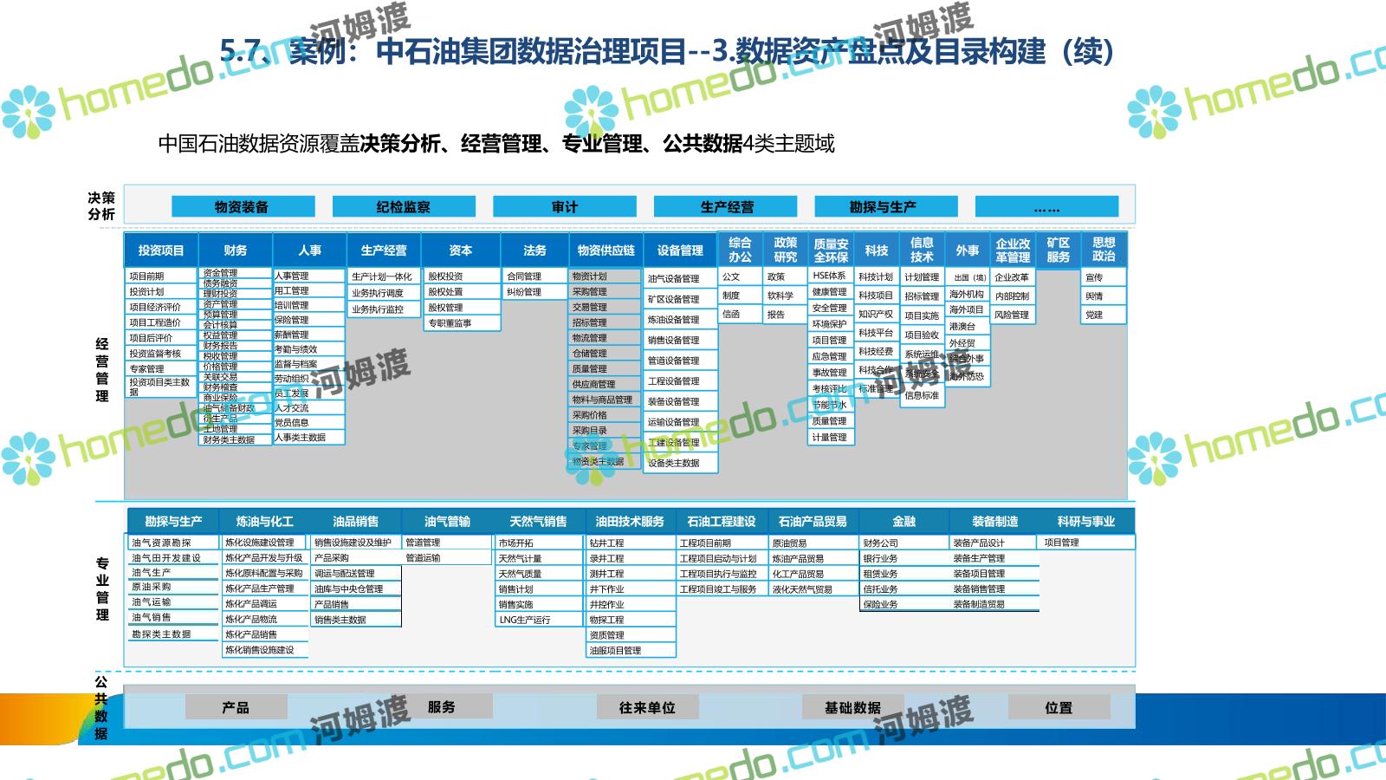This screenshot has height=780, width=1386.
Task: Click the 软科学 cell under 政策研究
Action: click(x=785, y=296)
